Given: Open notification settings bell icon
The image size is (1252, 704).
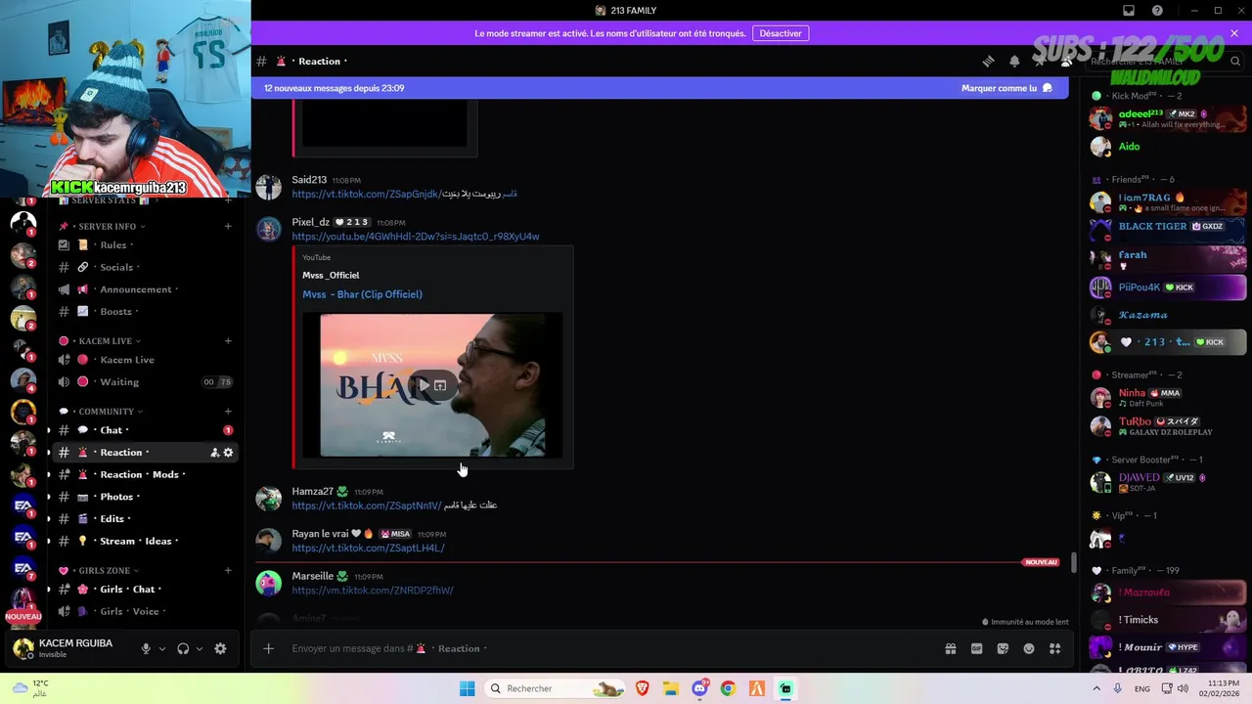Looking at the screenshot, I should 1014,61.
